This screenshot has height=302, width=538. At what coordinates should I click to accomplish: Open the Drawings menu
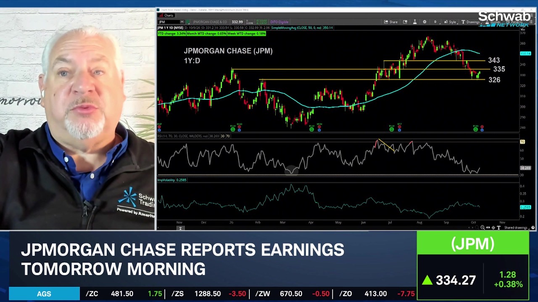(471, 22)
